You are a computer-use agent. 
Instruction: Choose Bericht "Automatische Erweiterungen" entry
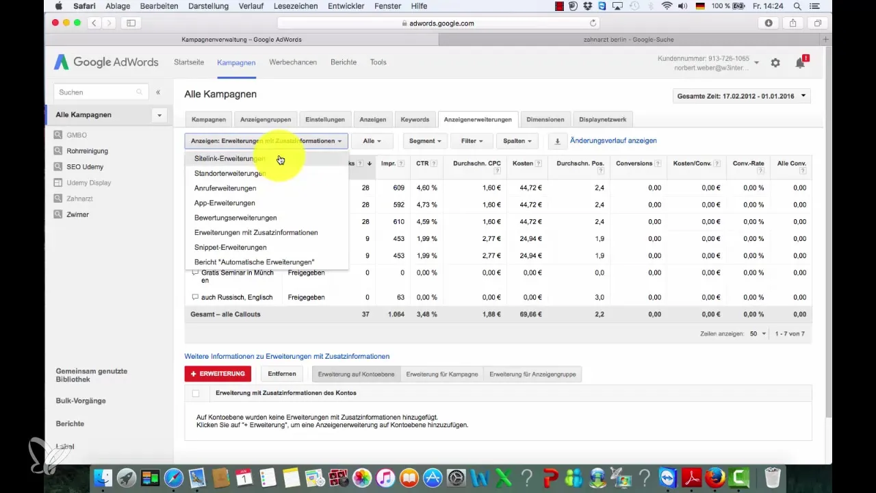click(x=266, y=262)
